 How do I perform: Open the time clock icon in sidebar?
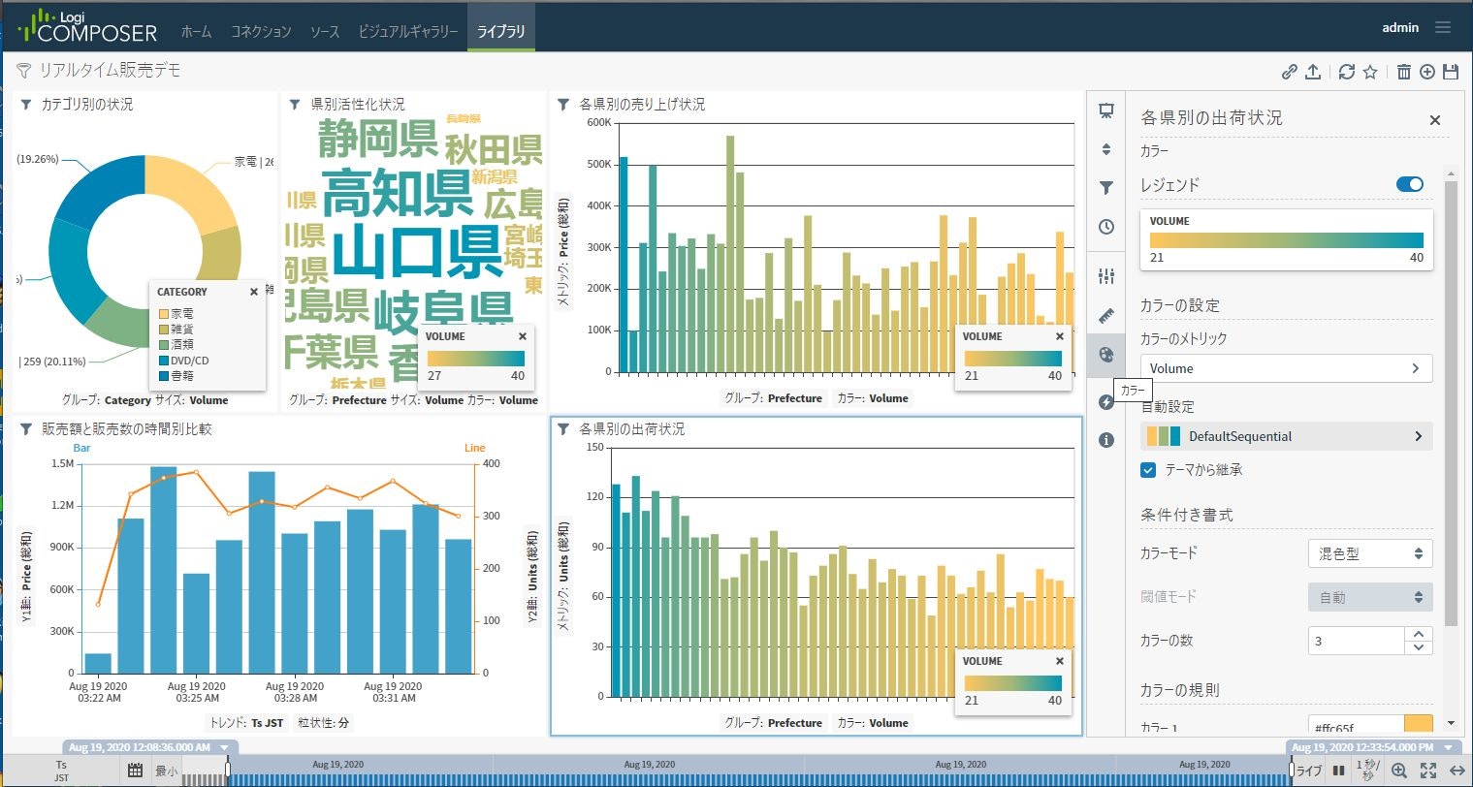pyautogui.click(x=1105, y=227)
